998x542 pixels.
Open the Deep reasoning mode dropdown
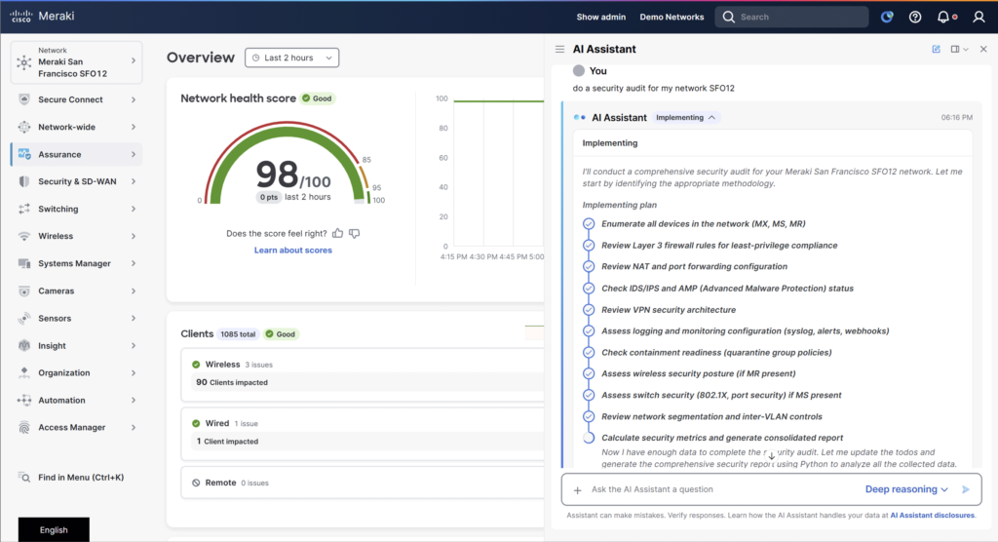point(906,489)
